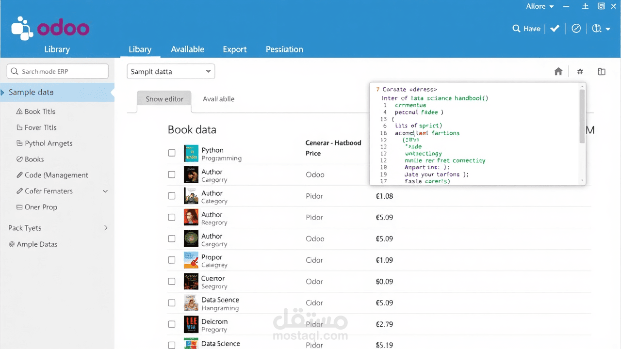This screenshot has height=349, width=621.
Task: Open Author Cargorry Odoo first cover thumbnail
Action: pos(191,174)
